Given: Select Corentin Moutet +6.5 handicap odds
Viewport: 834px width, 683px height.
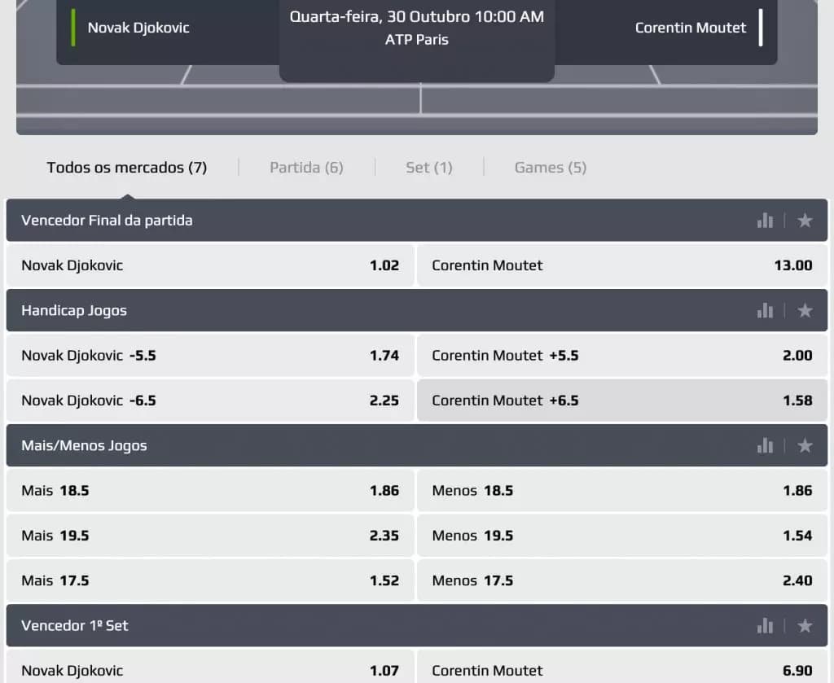Looking at the screenshot, I should pos(621,401).
